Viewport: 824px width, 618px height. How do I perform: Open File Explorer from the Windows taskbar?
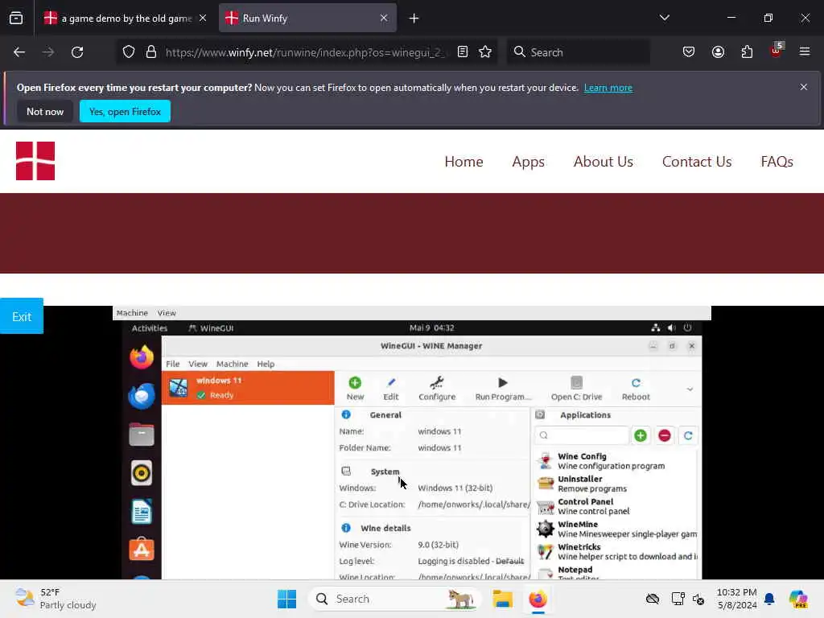click(x=502, y=599)
